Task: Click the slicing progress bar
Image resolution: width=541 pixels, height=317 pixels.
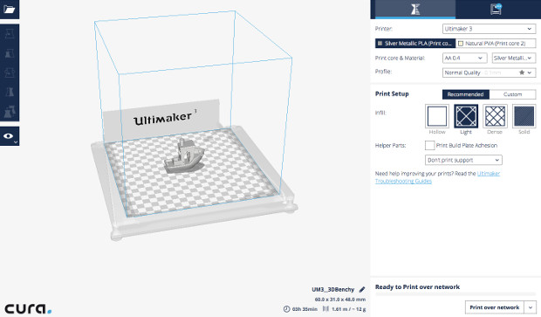Action: click(455, 294)
